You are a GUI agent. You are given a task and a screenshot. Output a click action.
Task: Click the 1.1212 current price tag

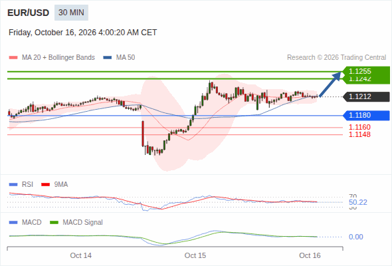click(366, 96)
